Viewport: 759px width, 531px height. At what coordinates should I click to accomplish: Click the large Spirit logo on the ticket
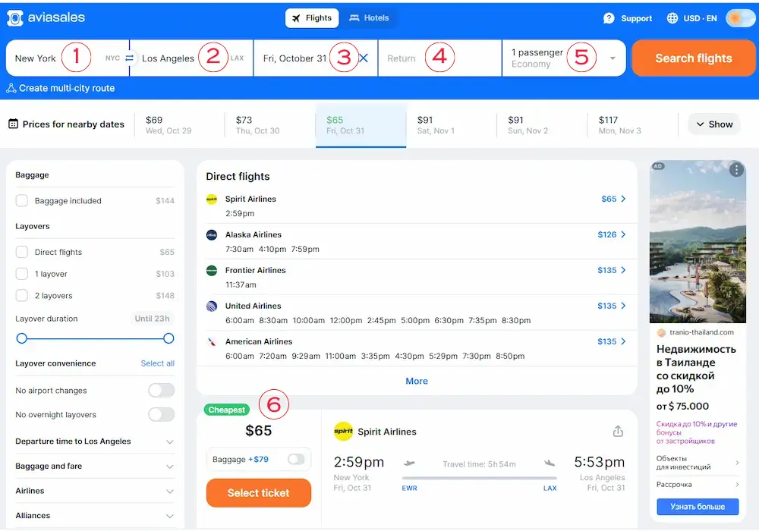343,432
